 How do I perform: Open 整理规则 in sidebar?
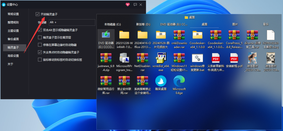pyautogui.click(x=13, y=22)
